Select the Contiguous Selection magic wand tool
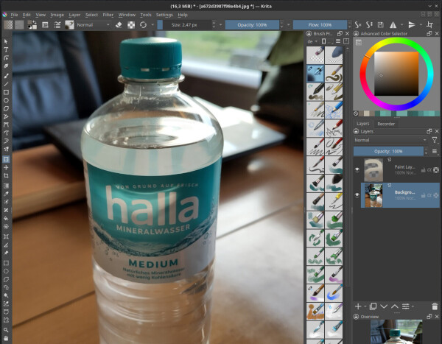 tap(6, 296)
